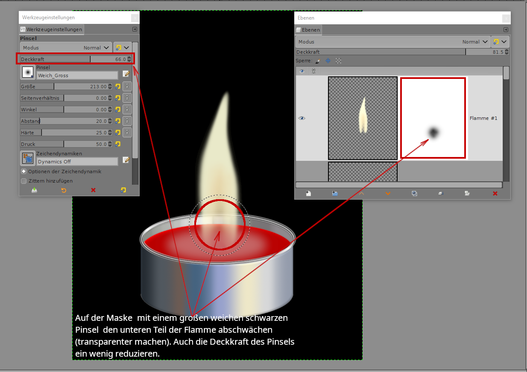527x372 pixels.
Task: Expand Optionen der Zeichendynamik
Action: [x=24, y=171]
